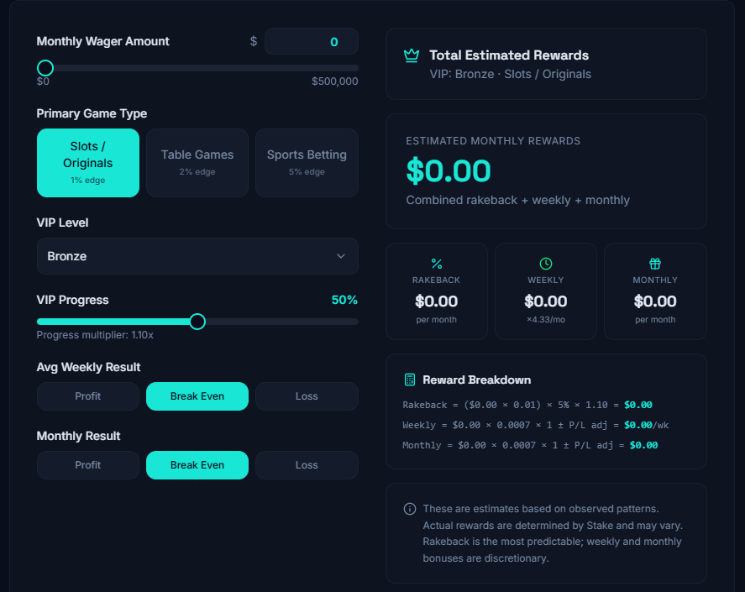Click the 'ESTIMATED MONTHLY REWARDS' label
Image resolution: width=745 pixels, height=592 pixels.
pyautogui.click(x=493, y=140)
